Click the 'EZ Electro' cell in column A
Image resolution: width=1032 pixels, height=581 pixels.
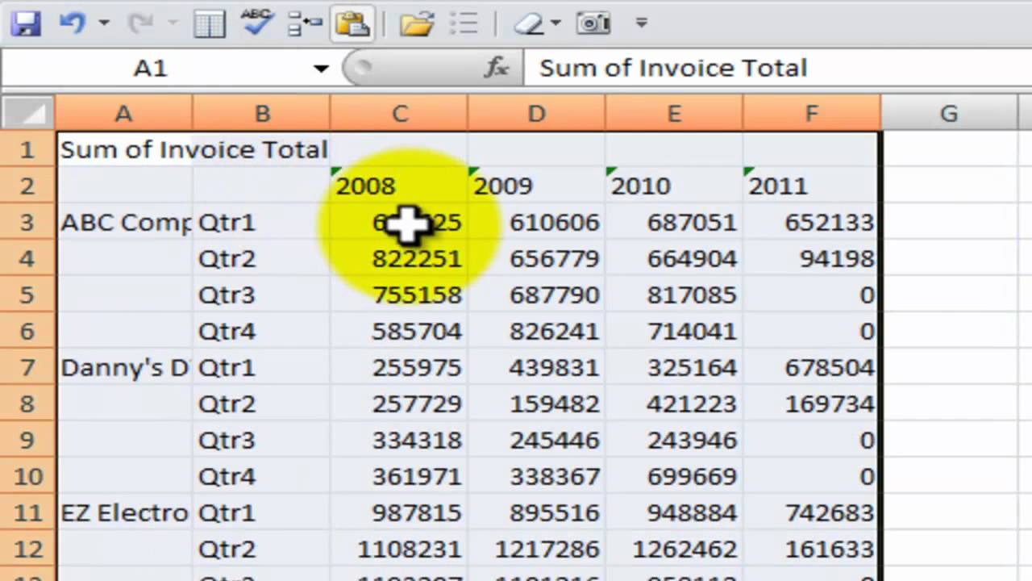click(123, 512)
